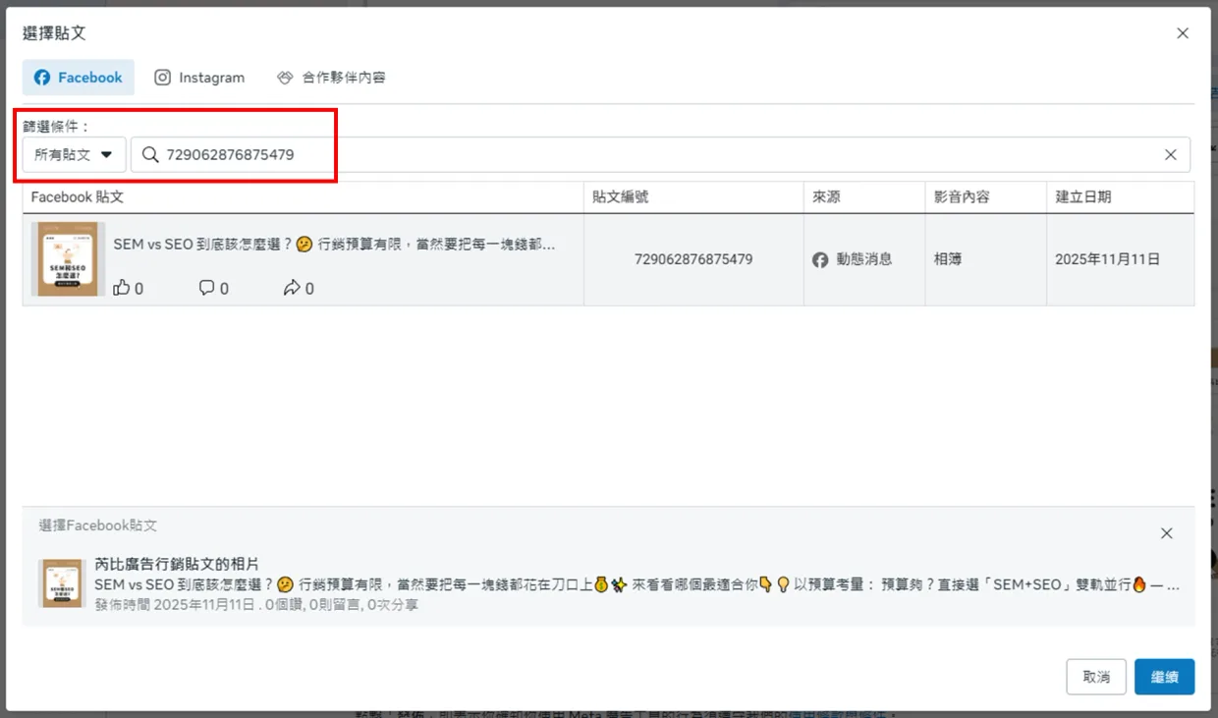
Task: Click the selected post preview thumbnail at bottom
Action: pyautogui.click(x=61, y=583)
